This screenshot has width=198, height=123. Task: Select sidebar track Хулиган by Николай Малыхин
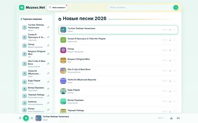tap(36, 103)
